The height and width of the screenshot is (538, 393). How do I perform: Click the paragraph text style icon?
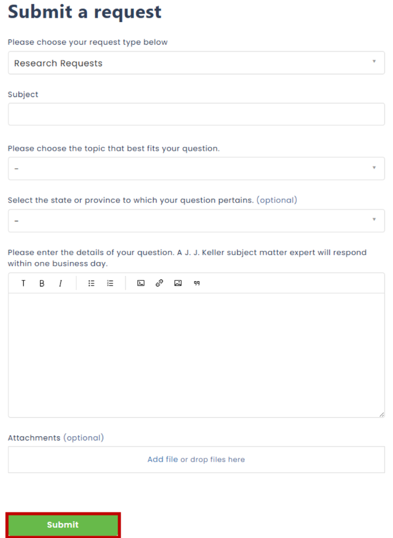(x=23, y=283)
